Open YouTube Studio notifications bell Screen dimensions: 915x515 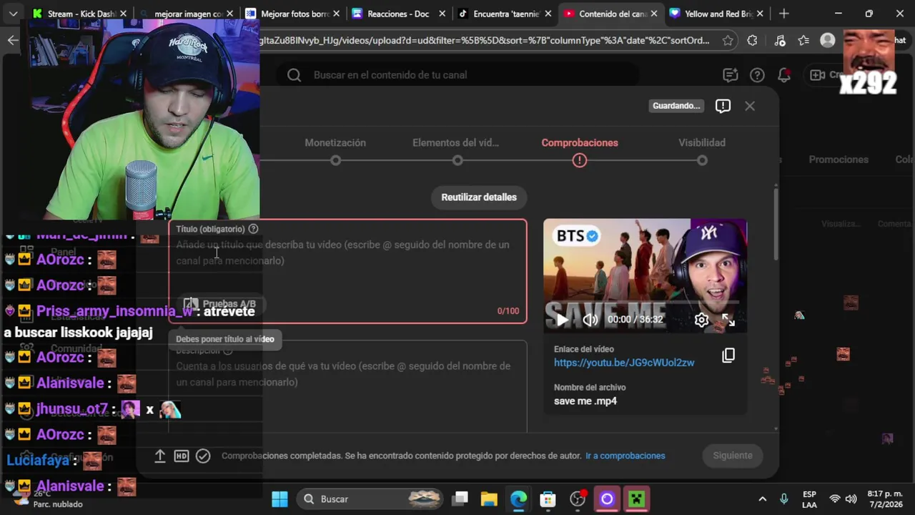pos(784,75)
